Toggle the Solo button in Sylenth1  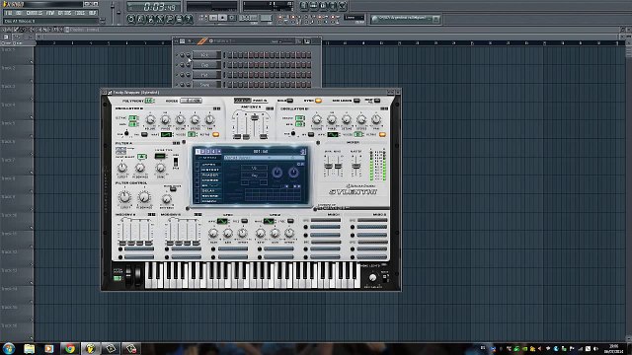[289, 101]
